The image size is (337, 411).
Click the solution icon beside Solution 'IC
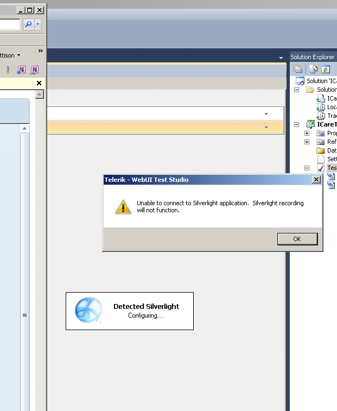click(x=300, y=81)
